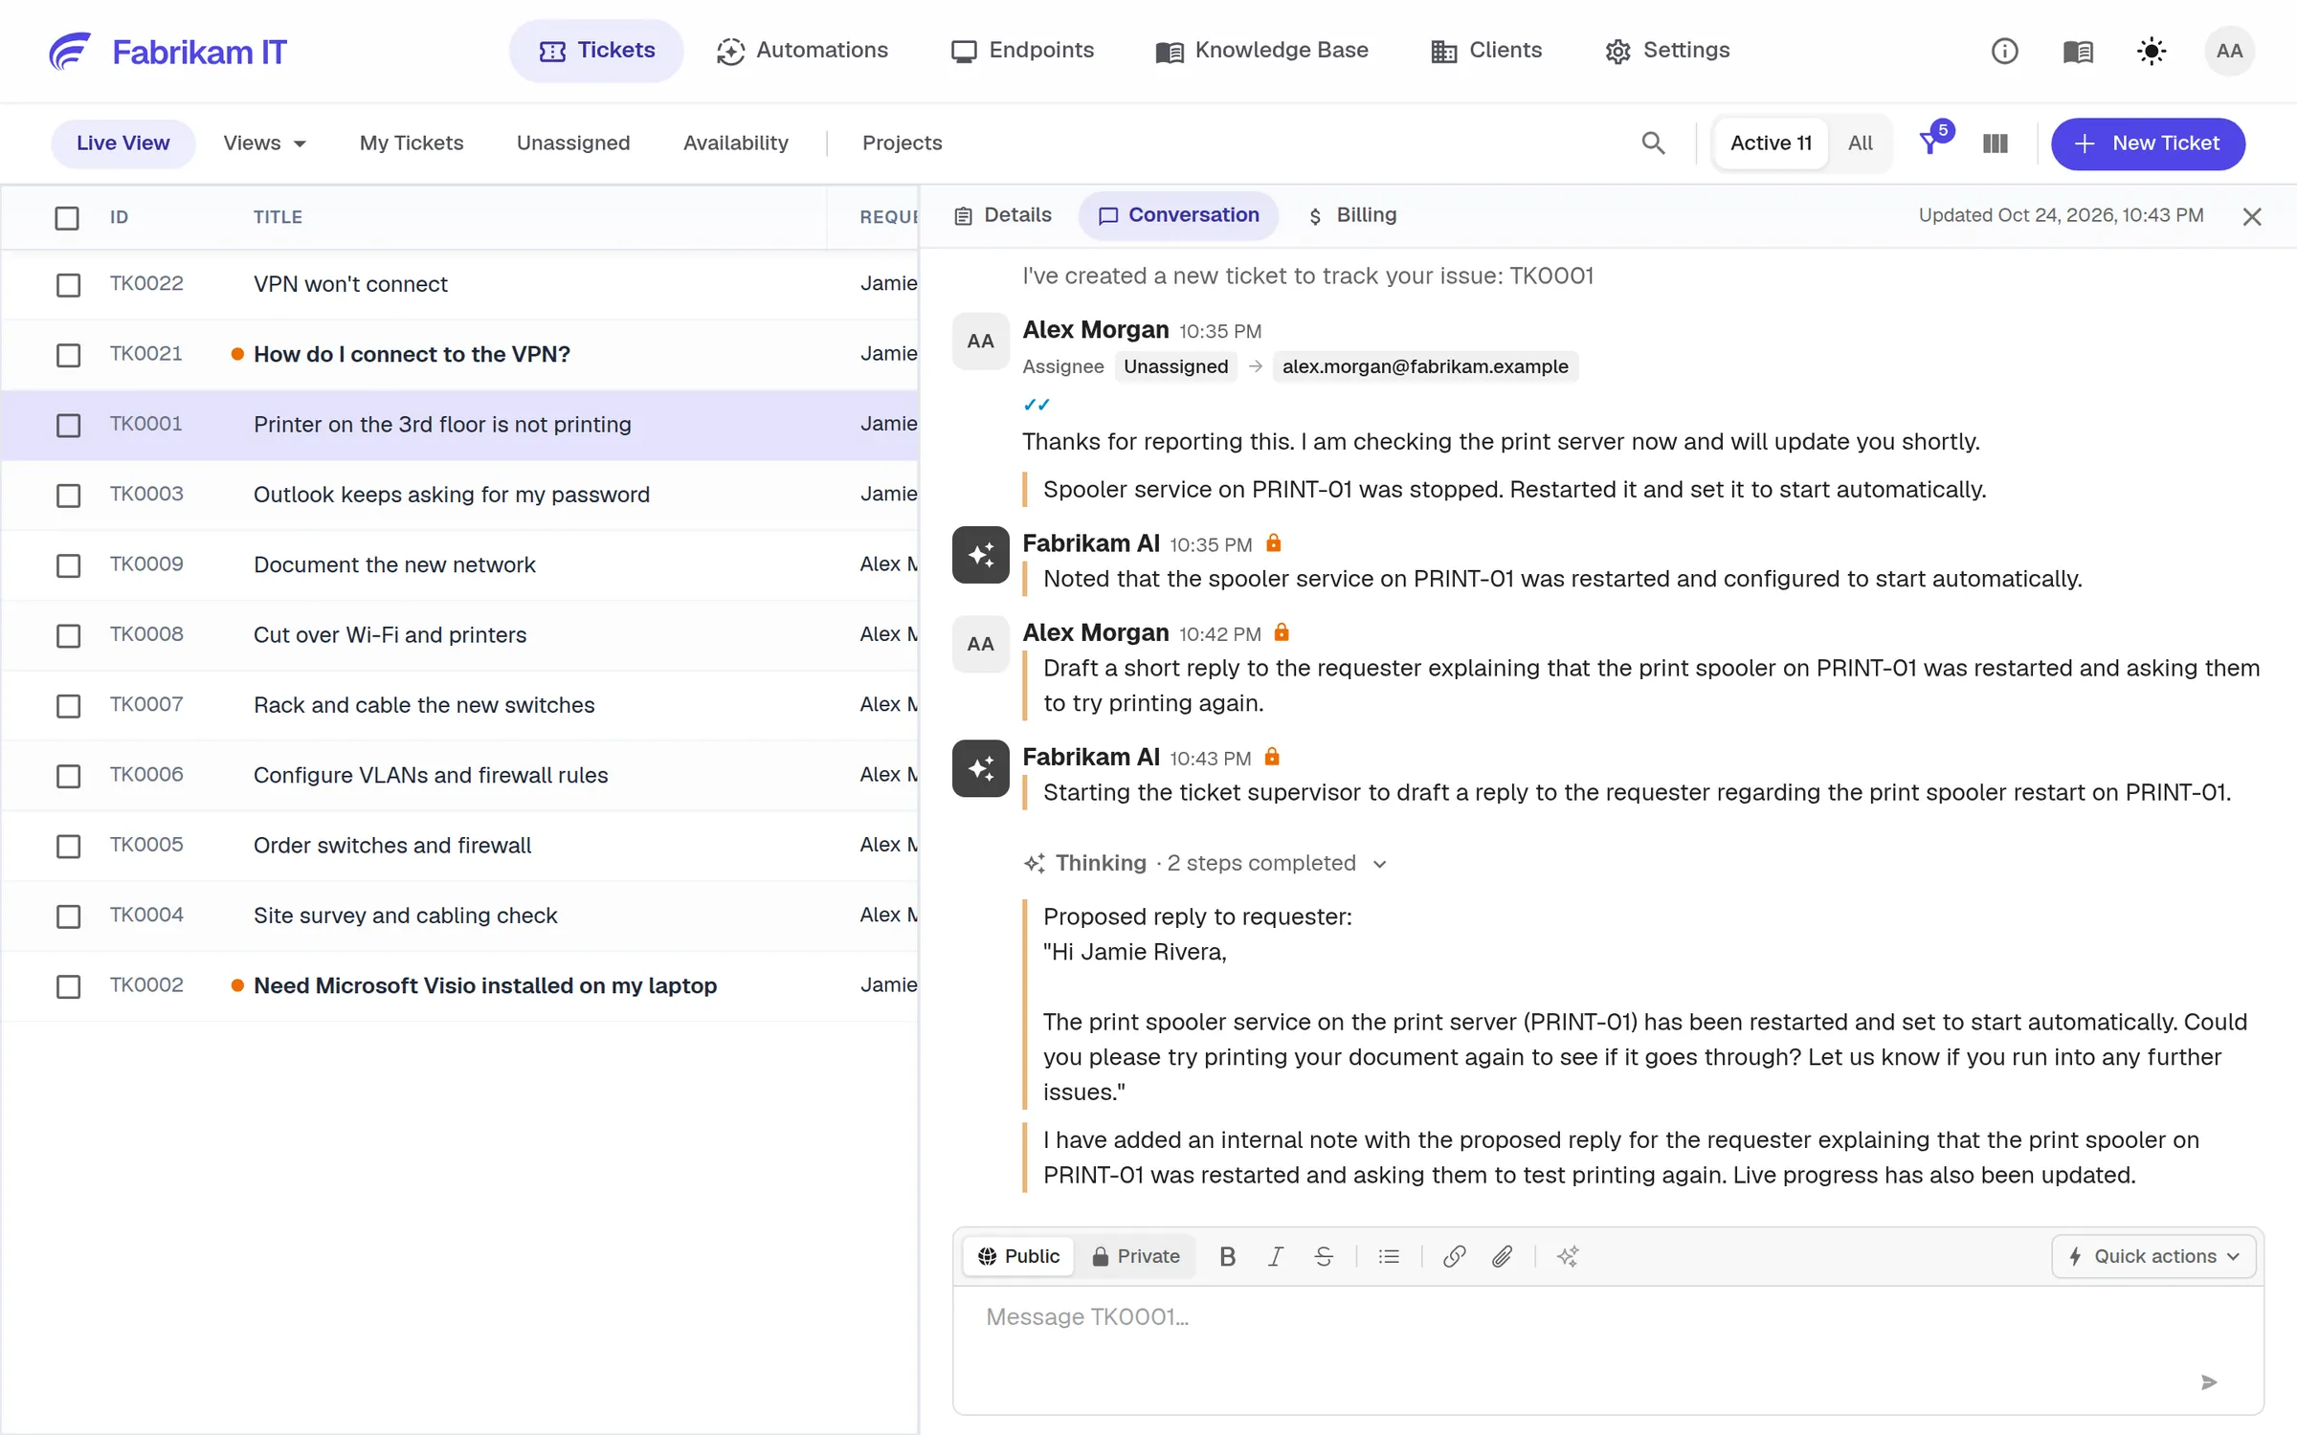This screenshot has width=2297, height=1435.
Task: Select the TK0022 ticket checkbox
Action: [x=68, y=285]
